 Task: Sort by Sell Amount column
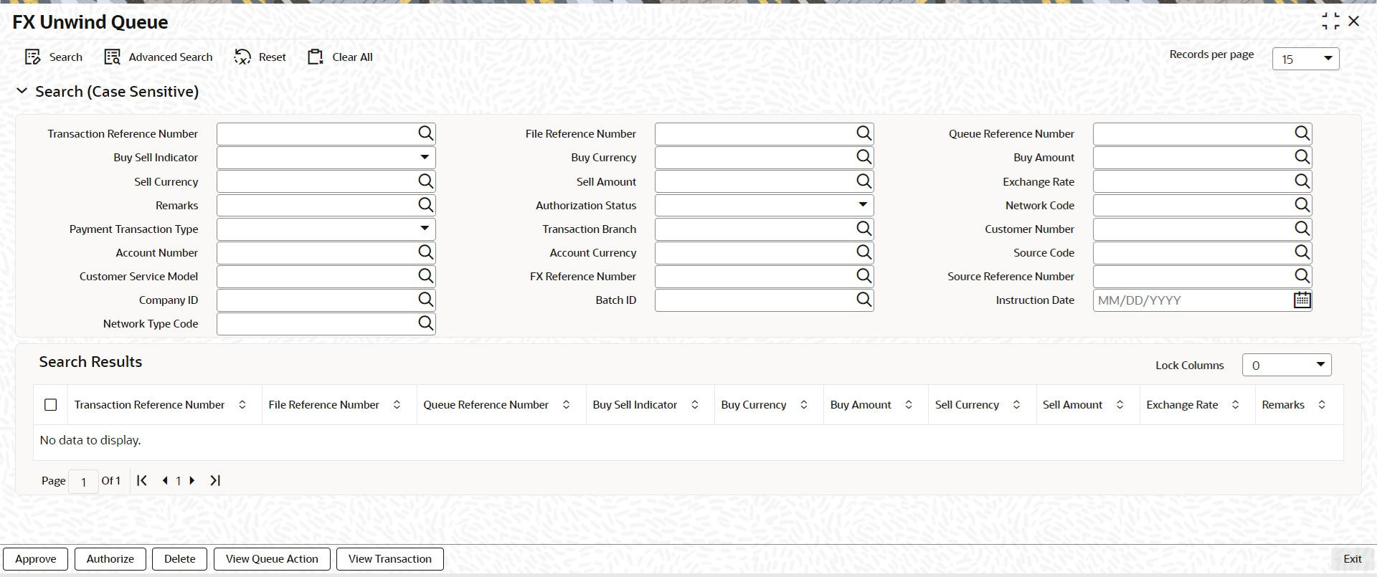tap(1120, 405)
